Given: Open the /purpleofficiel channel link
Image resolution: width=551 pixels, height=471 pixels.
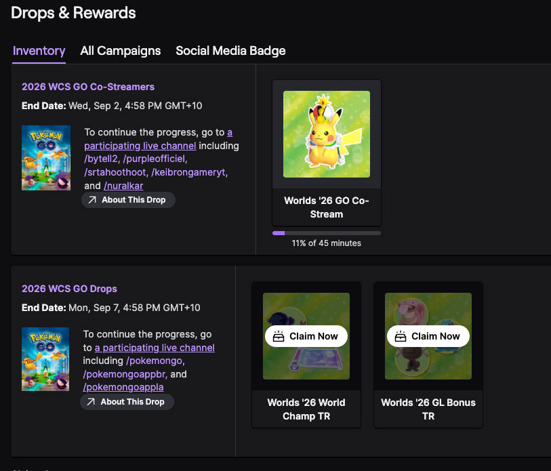Looking at the screenshot, I should (x=155, y=159).
